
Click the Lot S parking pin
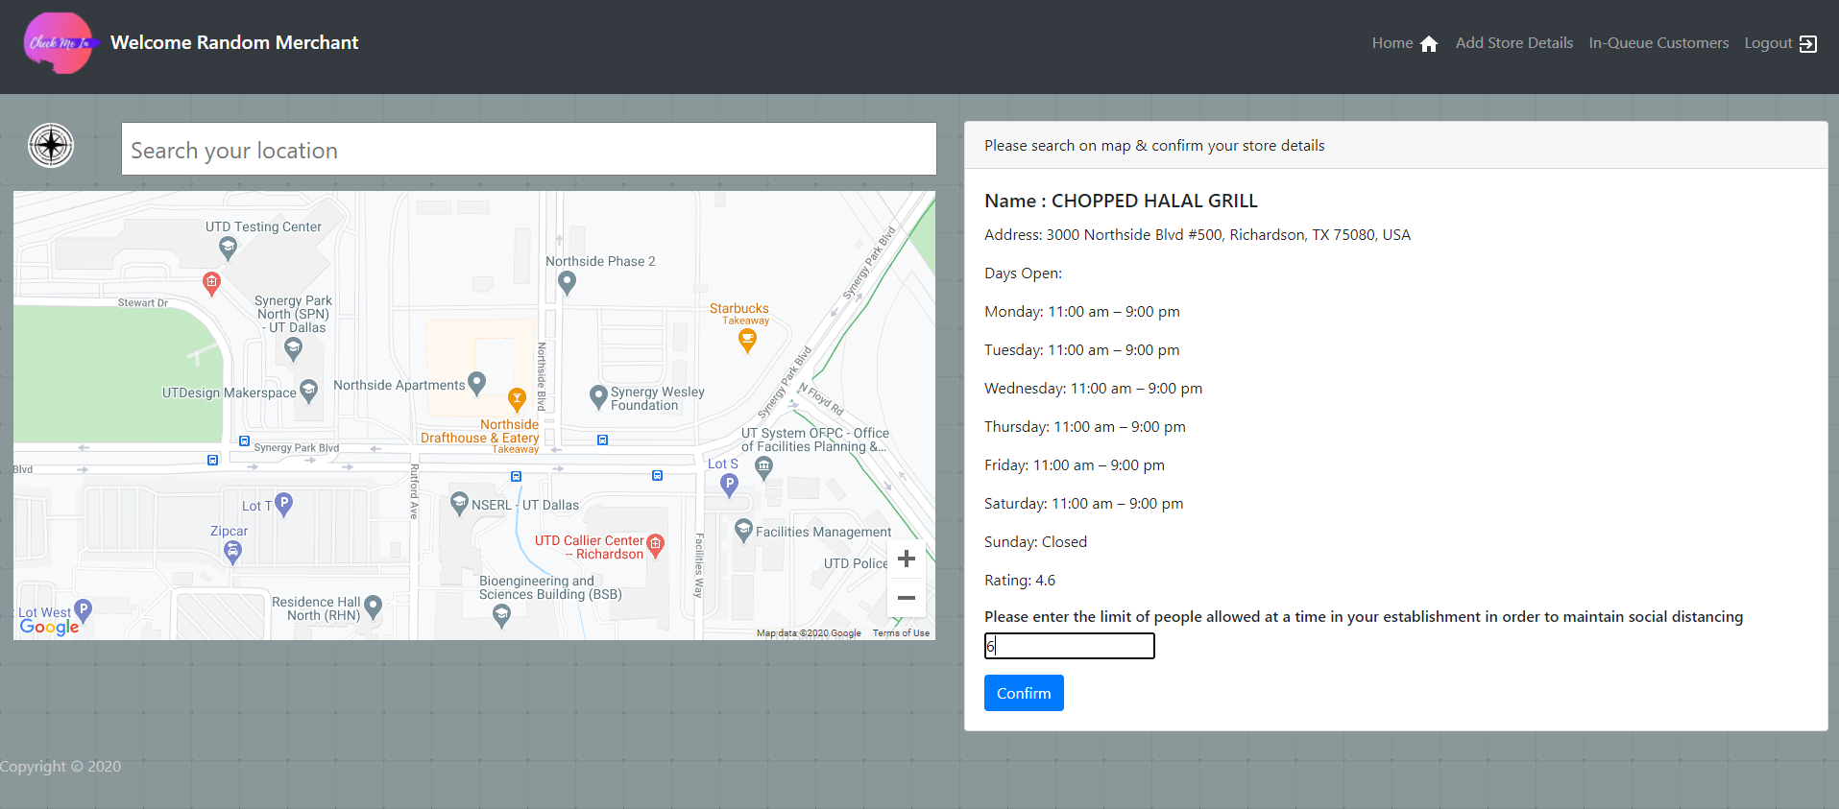coord(730,486)
